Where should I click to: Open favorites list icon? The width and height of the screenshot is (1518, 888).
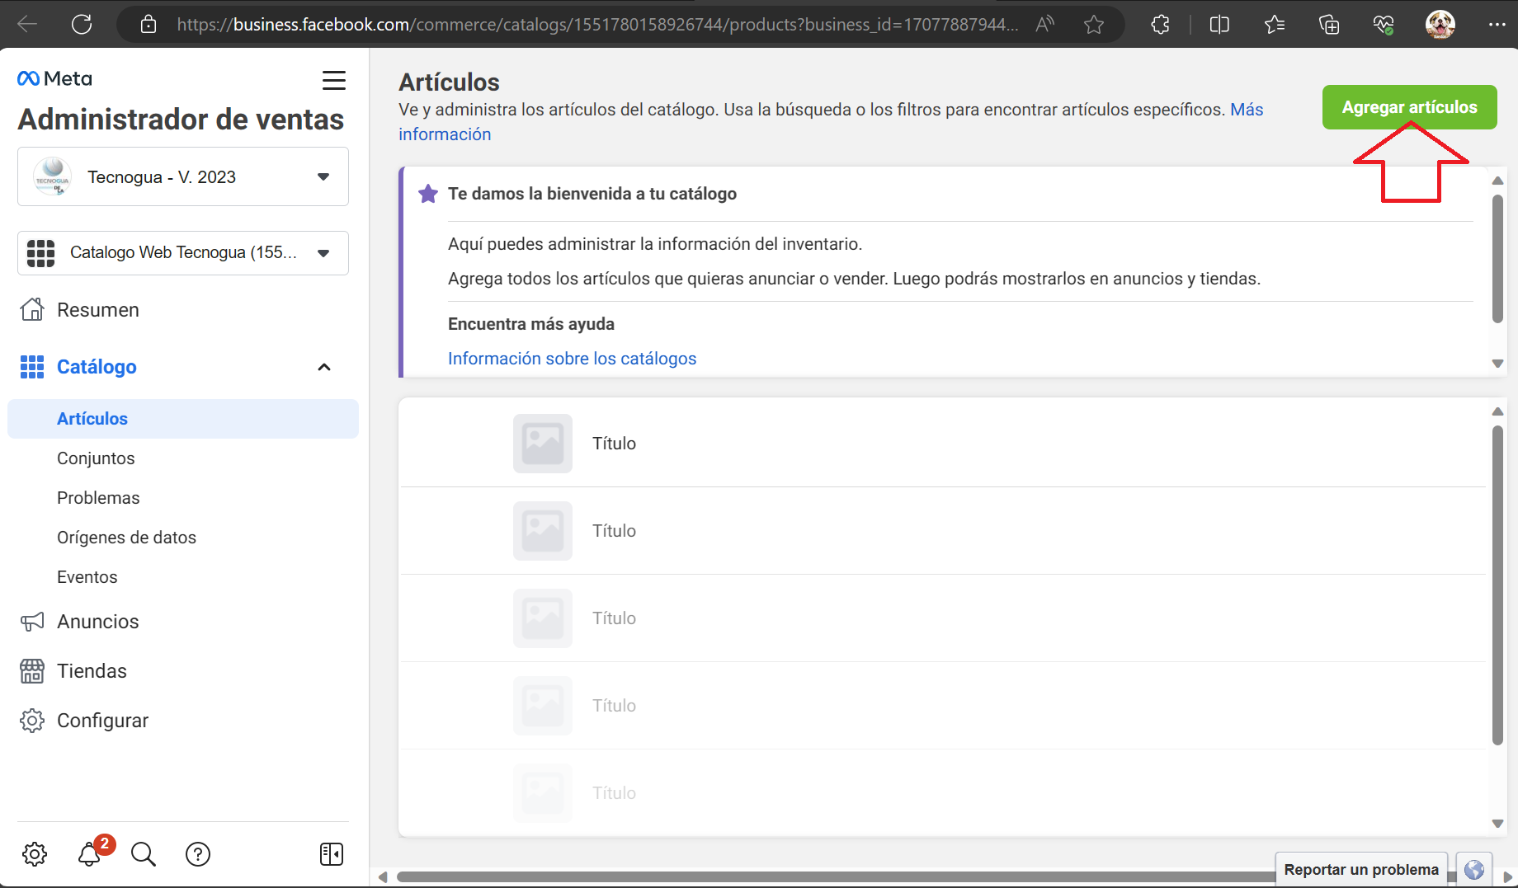[1275, 25]
